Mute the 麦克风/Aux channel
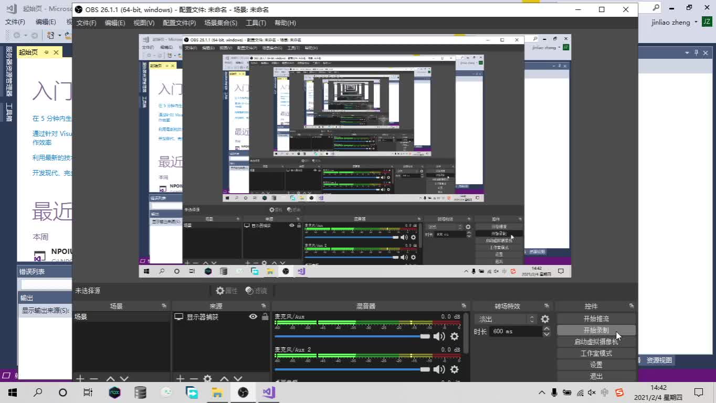The width and height of the screenshot is (716, 403). [439, 336]
